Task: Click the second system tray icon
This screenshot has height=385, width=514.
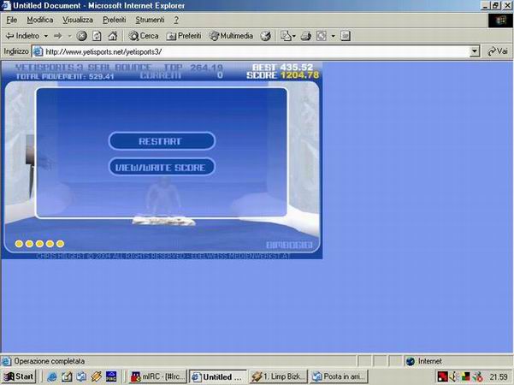Action: coord(454,376)
